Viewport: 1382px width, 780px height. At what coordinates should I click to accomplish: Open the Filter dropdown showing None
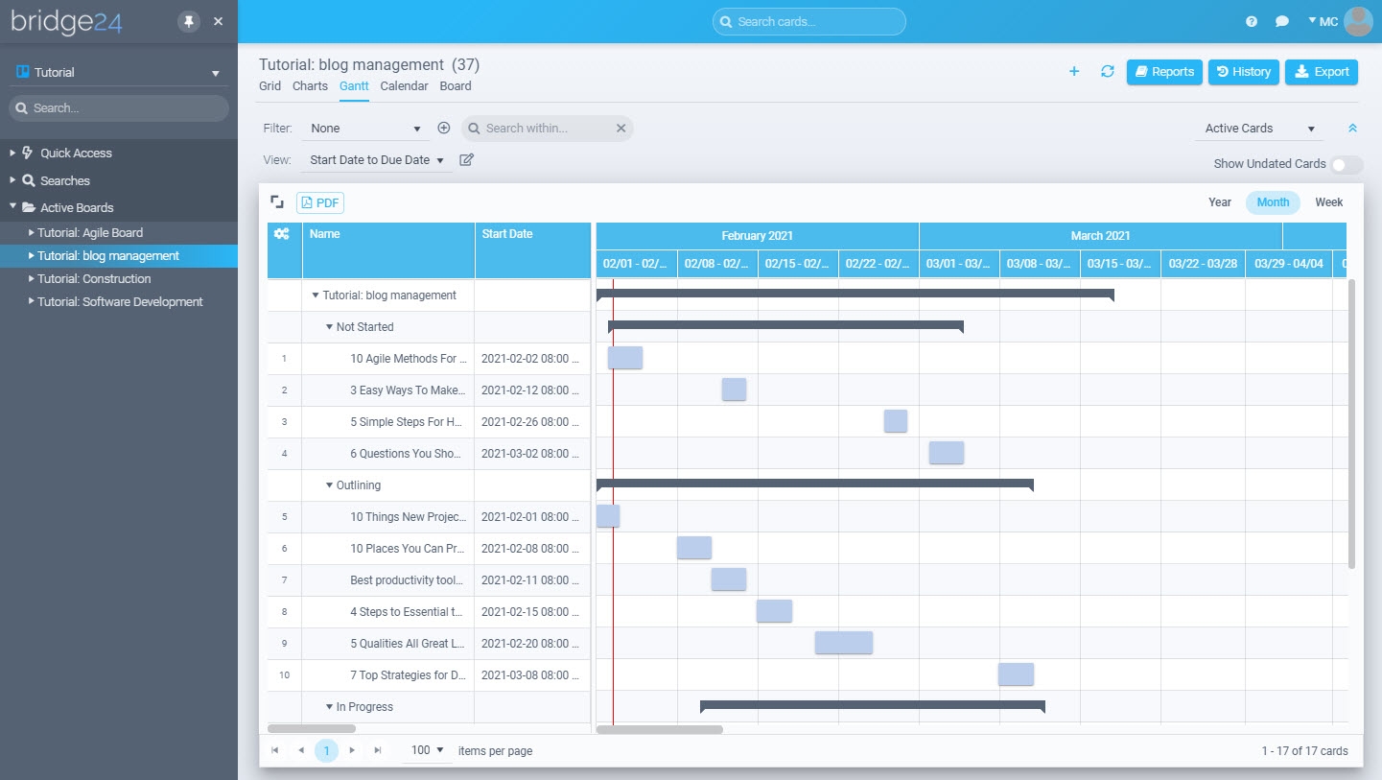tap(365, 128)
